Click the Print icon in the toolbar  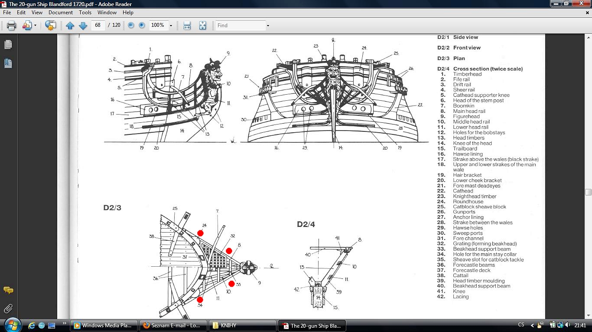12,26
